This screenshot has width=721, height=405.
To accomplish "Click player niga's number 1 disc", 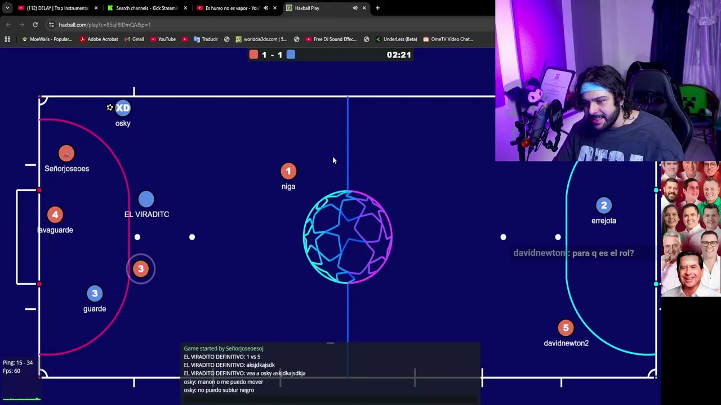I will 288,171.
